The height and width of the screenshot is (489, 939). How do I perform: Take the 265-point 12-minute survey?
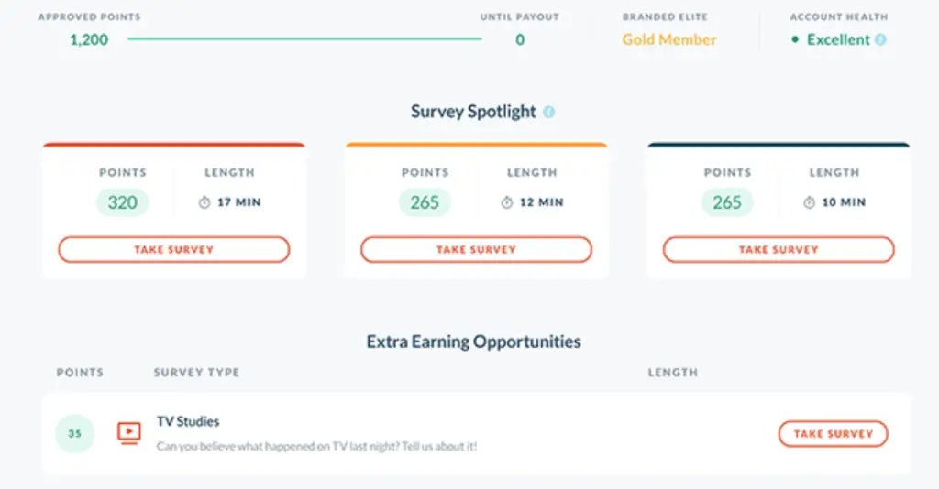pos(476,249)
